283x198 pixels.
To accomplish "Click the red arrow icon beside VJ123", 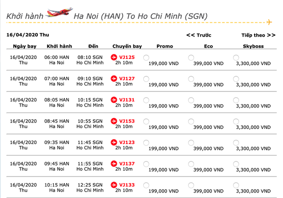I will tap(114, 142).
